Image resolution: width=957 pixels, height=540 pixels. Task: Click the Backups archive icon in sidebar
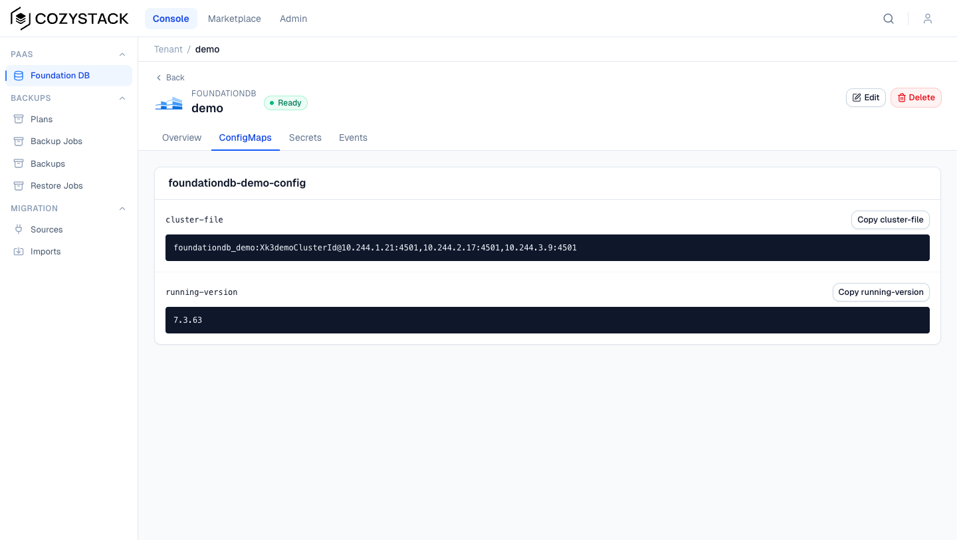pos(19,164)
